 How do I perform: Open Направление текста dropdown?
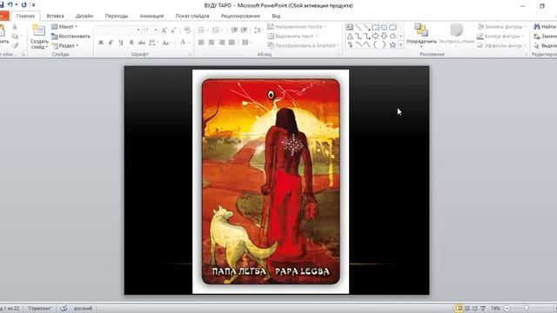click(x=297, y=27)
